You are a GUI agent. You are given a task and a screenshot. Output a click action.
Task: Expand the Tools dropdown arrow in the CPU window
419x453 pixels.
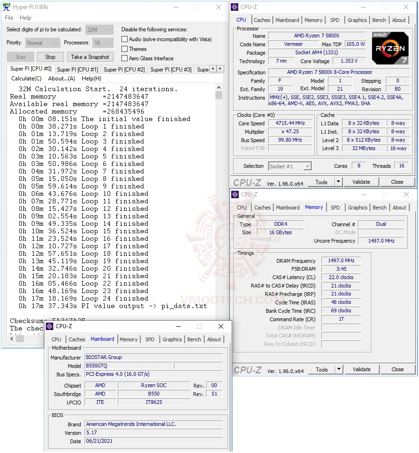(x=339, y=182)
